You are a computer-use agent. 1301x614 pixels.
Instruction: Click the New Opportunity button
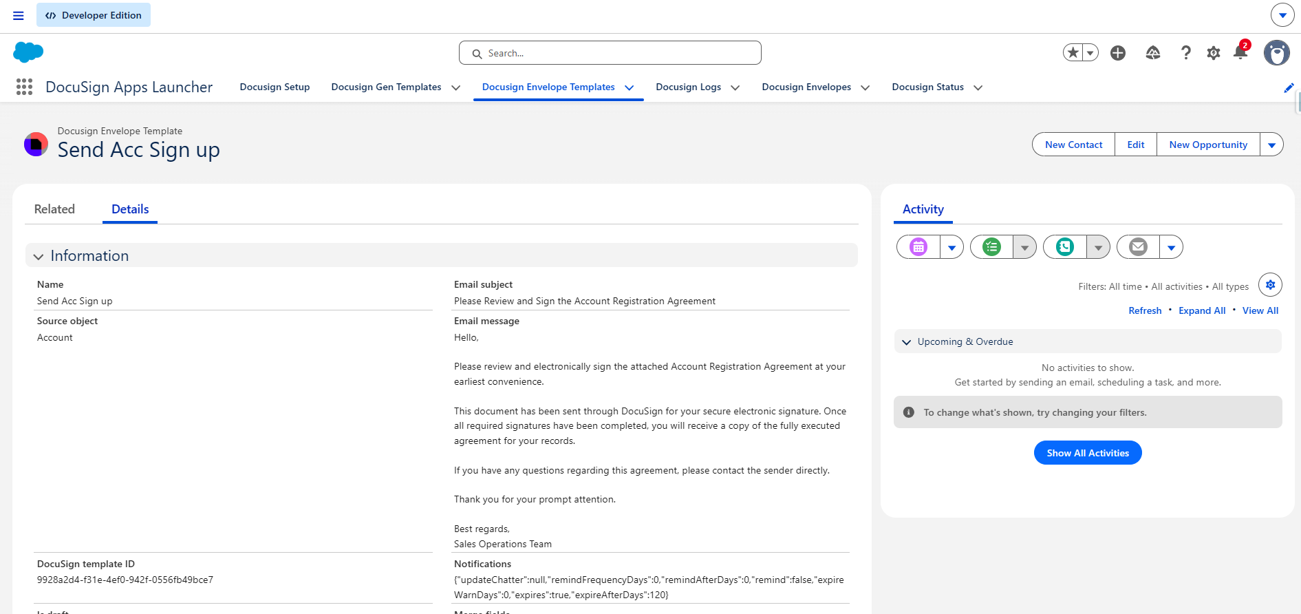(1208, 145)
